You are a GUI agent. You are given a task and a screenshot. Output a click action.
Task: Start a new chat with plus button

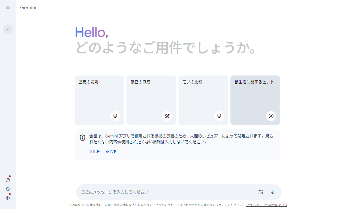click(x=8, y=29)
